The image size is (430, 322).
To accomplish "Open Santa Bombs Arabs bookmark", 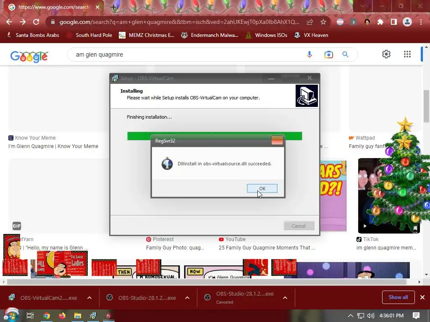I will point(33,35).
